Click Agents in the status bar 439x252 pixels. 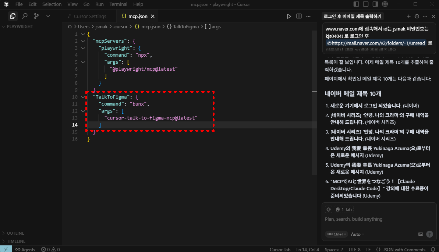[x=25, y=249]
